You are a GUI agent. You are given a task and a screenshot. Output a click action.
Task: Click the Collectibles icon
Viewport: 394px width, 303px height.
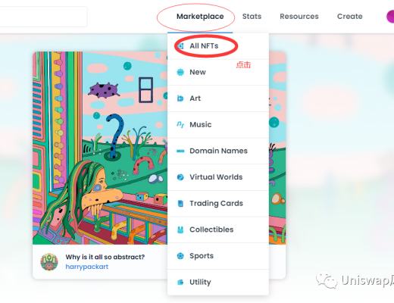[x=180, y=230]
